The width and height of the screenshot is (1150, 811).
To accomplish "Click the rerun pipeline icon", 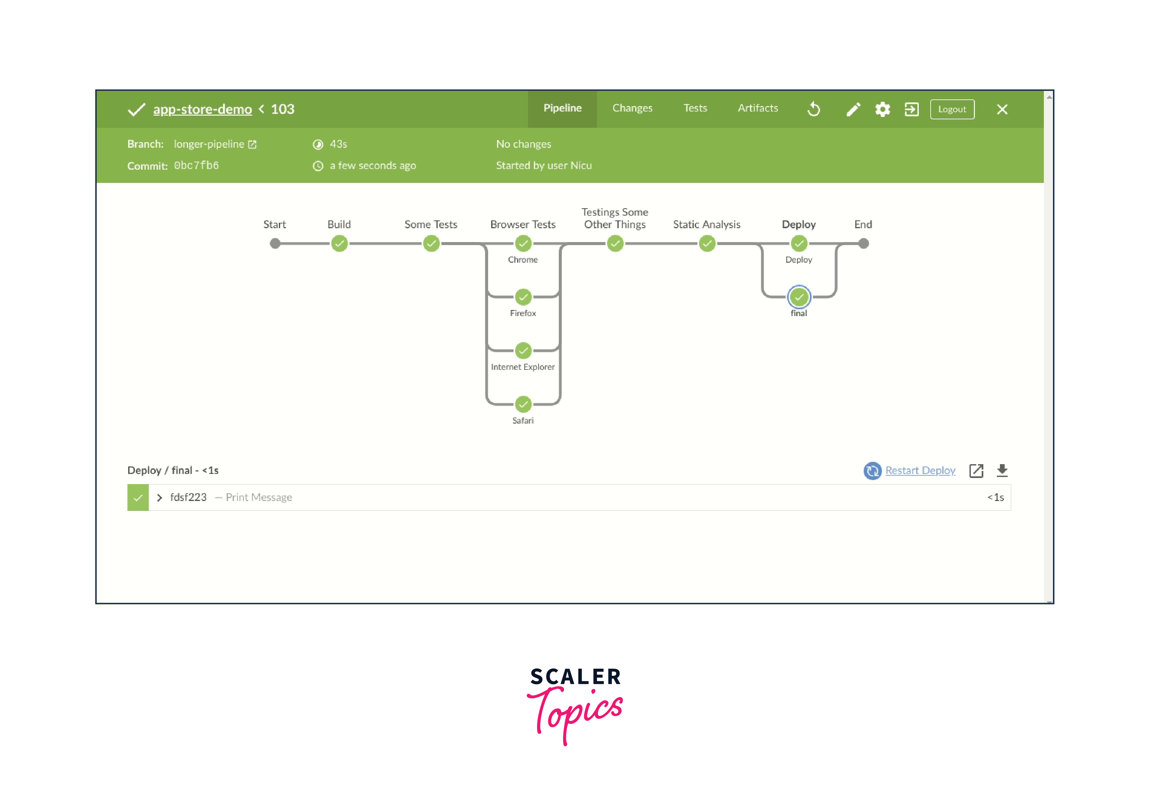I will [814, 109].
